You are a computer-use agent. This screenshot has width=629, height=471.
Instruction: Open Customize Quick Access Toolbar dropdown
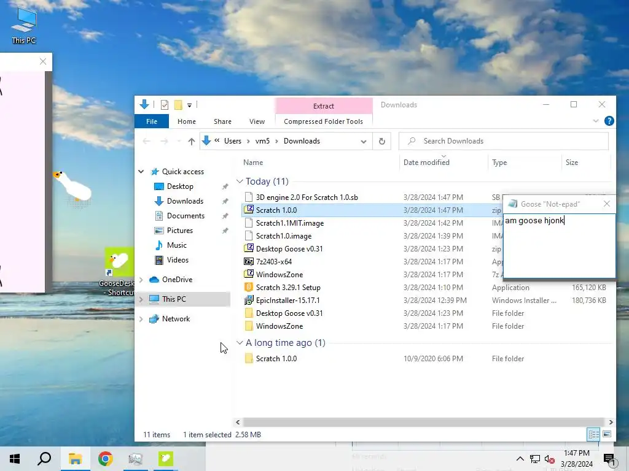pos(189,105)
